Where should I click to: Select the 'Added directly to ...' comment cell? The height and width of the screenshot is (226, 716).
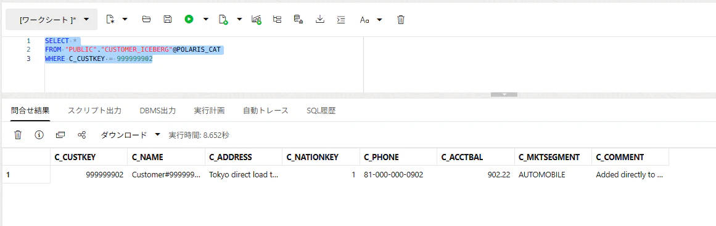[631, 174]
